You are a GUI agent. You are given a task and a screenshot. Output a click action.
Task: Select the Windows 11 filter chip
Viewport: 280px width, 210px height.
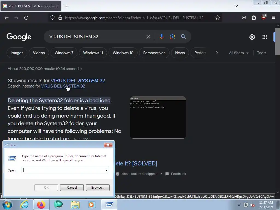[93, 53]
